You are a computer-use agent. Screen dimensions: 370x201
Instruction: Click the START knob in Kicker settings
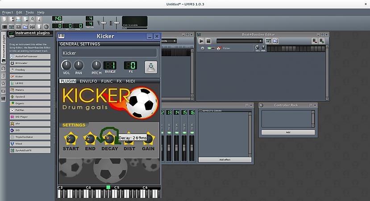tap(71, 139)
